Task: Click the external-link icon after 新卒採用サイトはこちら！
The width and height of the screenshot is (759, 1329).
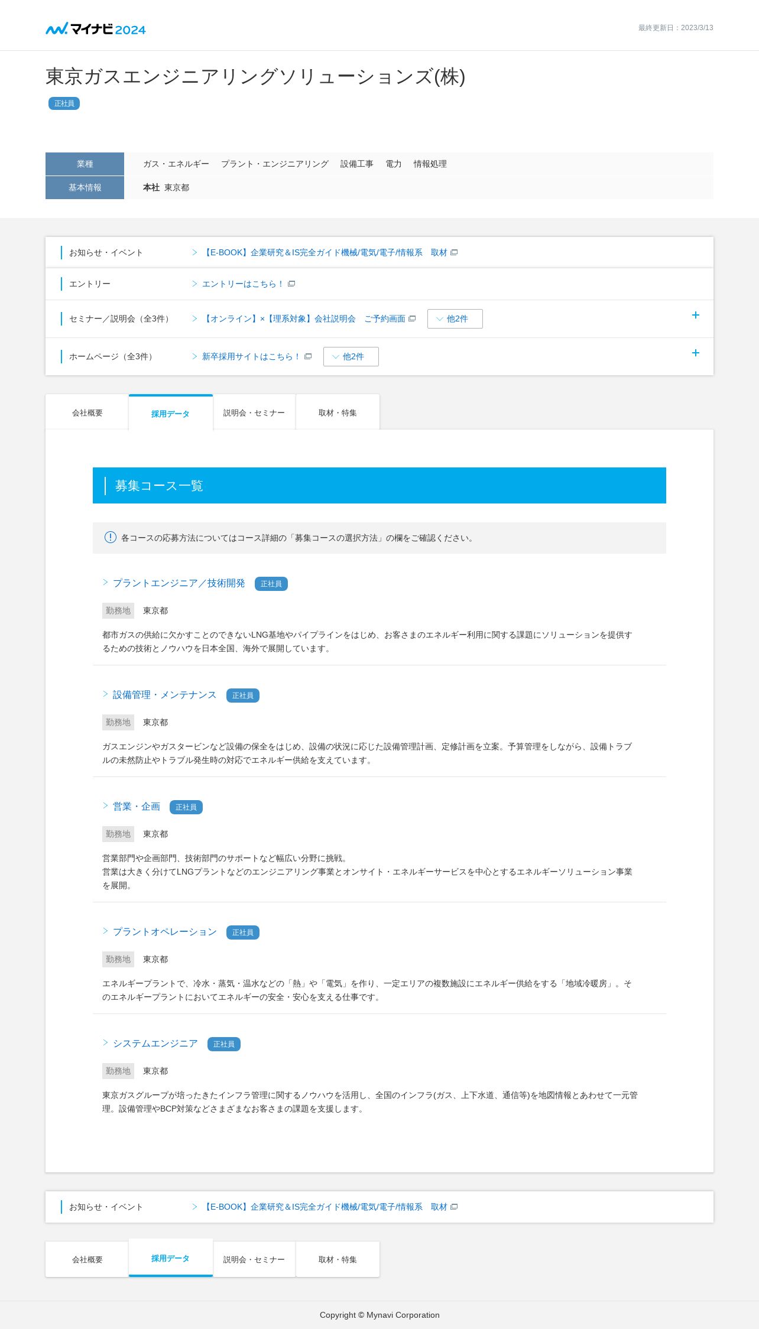Action: [x=308, y=356]
